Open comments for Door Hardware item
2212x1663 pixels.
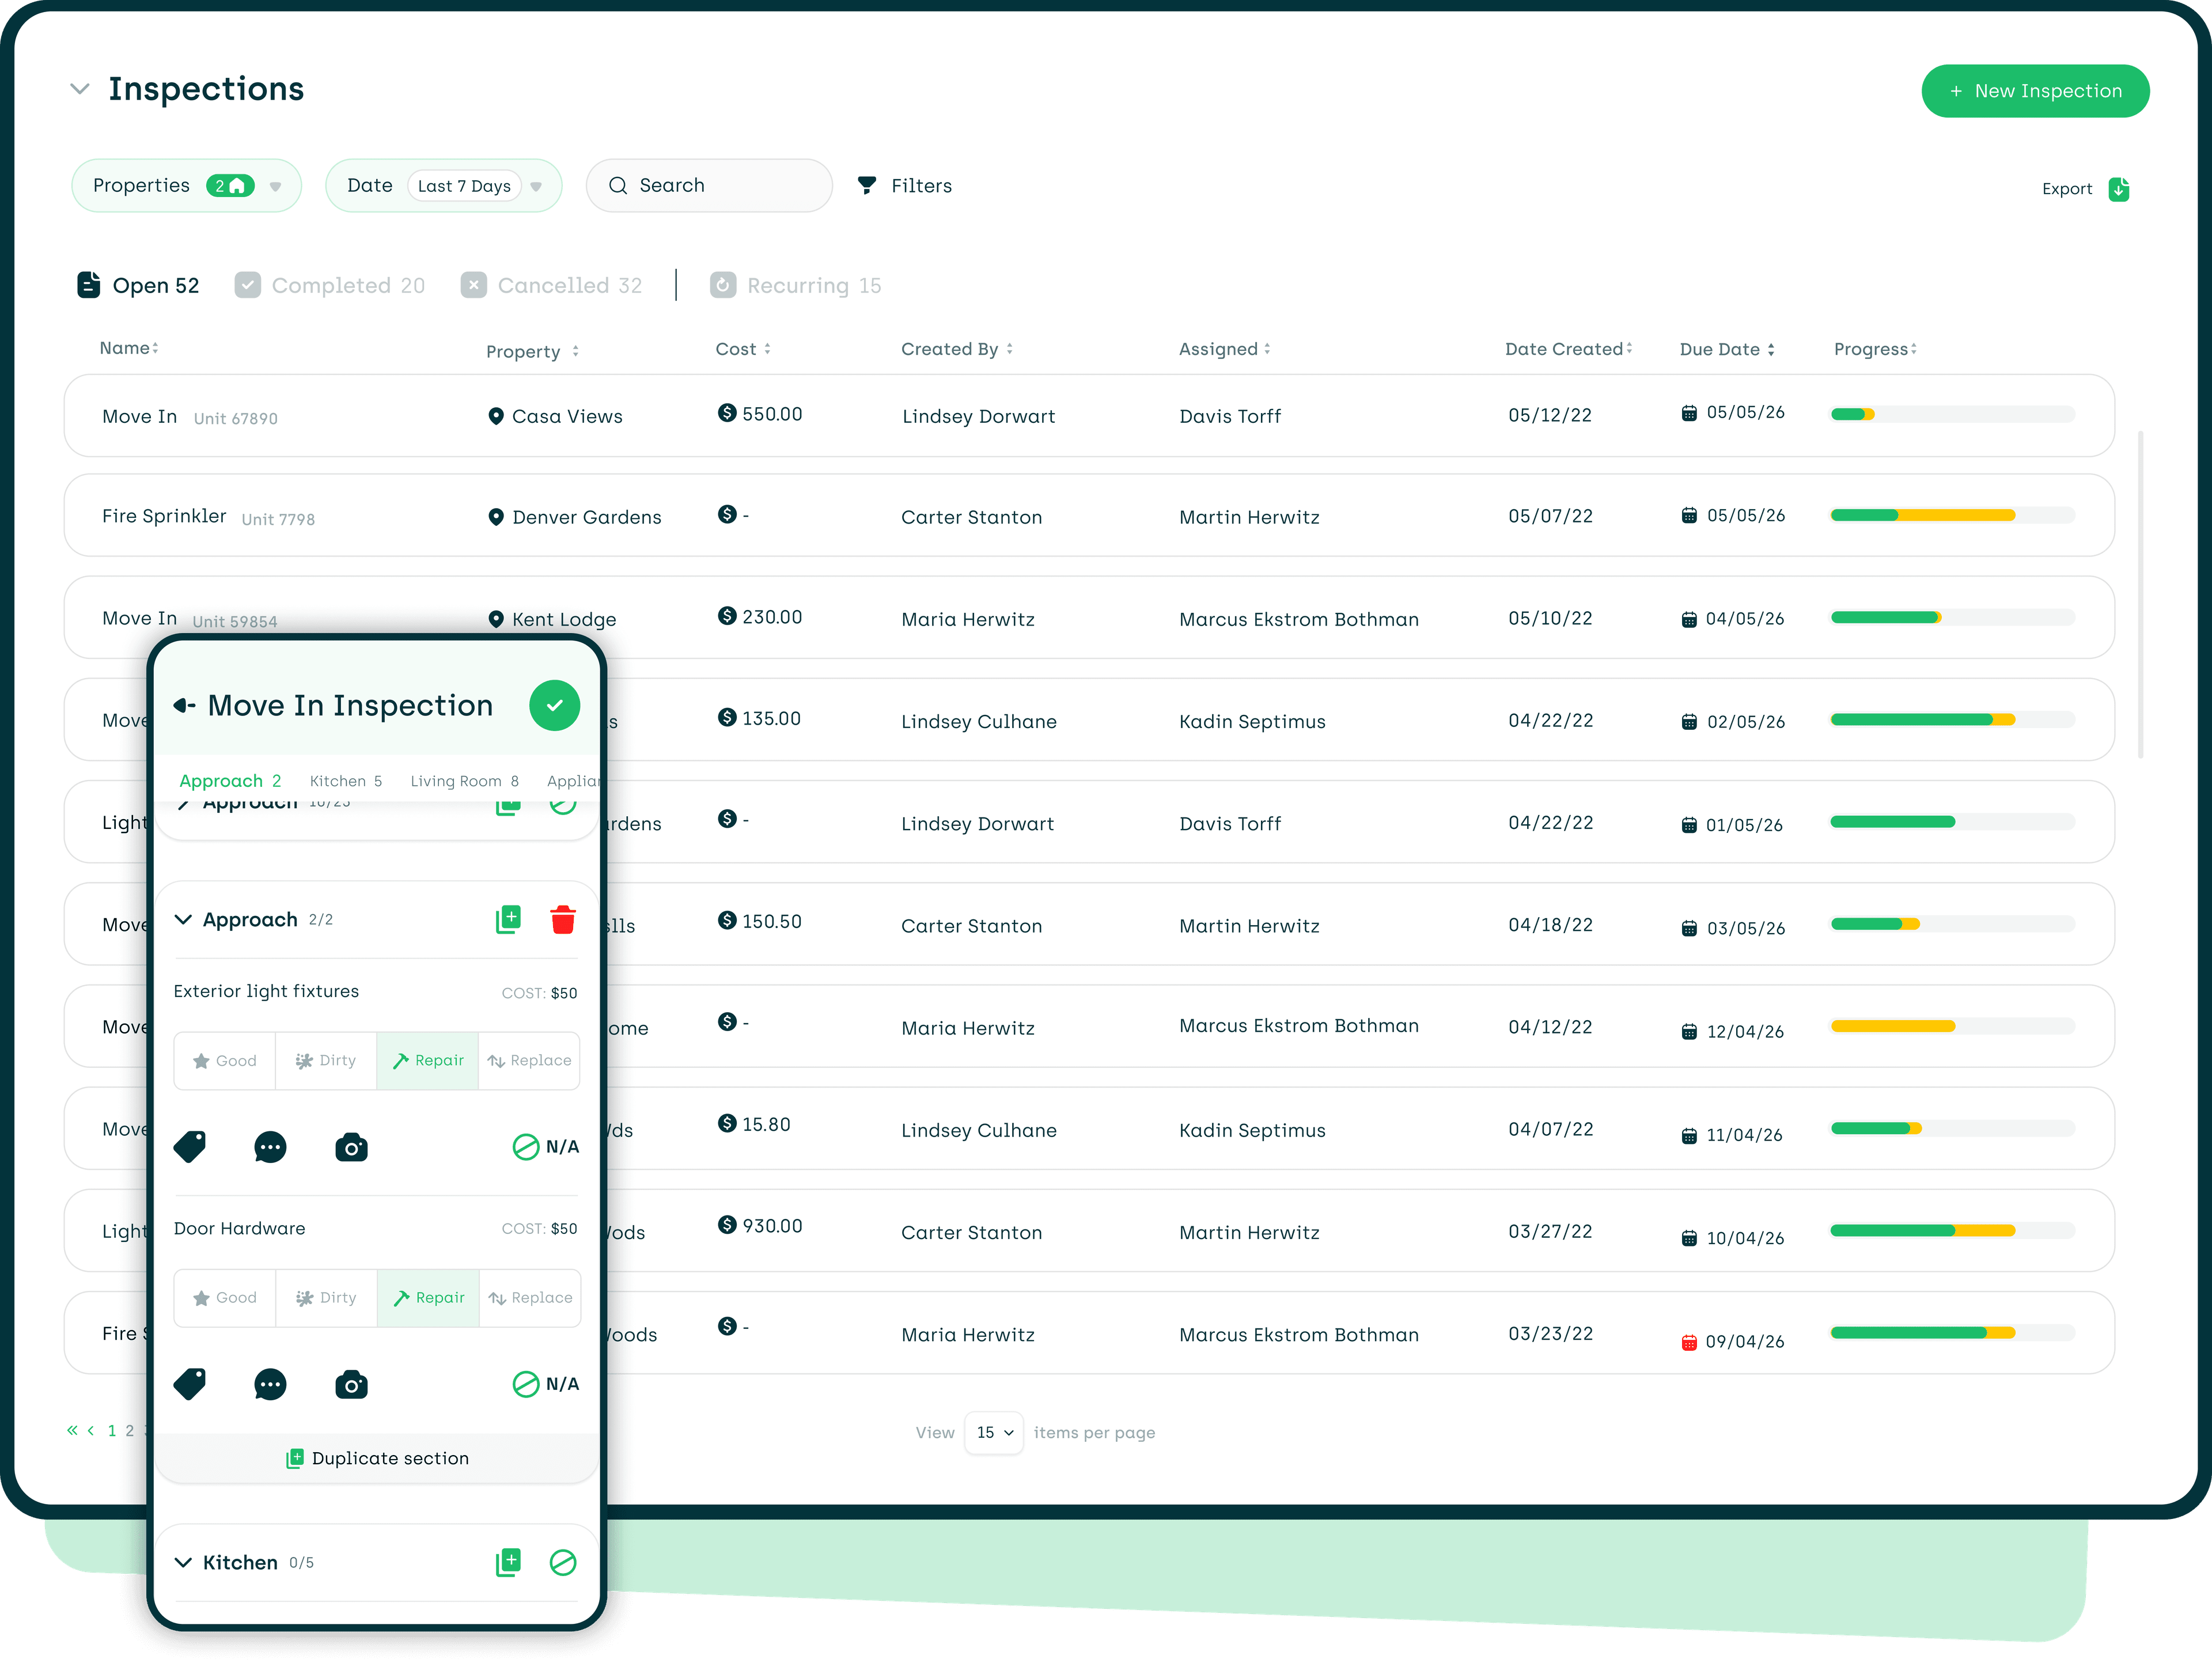[270, 1384]
